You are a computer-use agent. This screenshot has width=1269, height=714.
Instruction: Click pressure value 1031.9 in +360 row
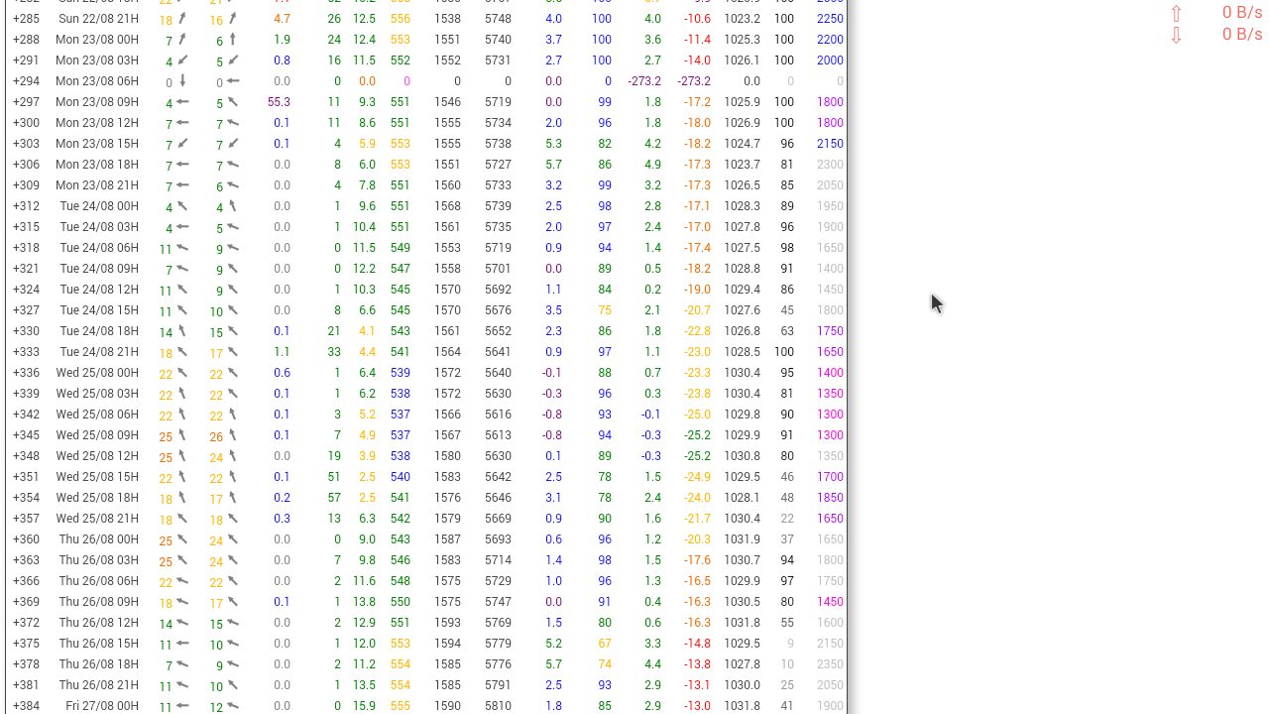click(x=742, y=539)
